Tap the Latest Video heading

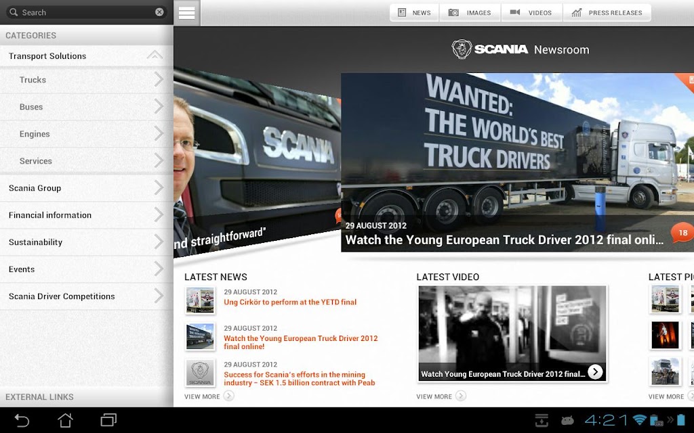pyautogui.click(x=447, y=277)
